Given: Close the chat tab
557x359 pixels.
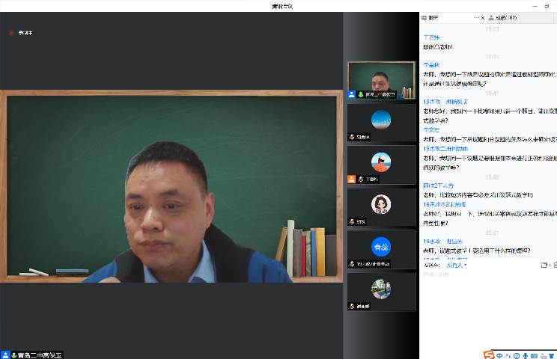Looking at the screenshot, I should pyautogui.click(x=483, y=17).
